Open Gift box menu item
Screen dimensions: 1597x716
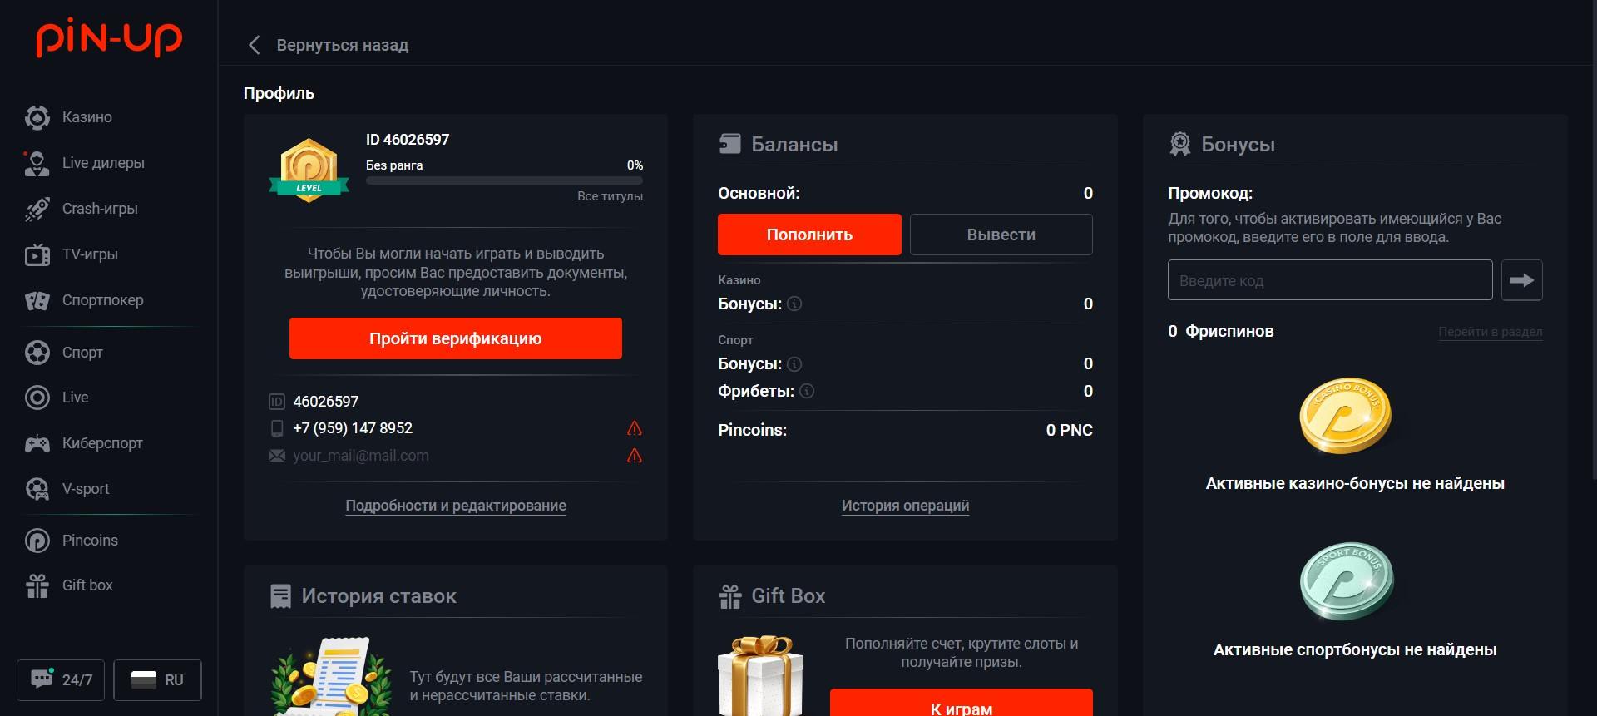[87, 585]
